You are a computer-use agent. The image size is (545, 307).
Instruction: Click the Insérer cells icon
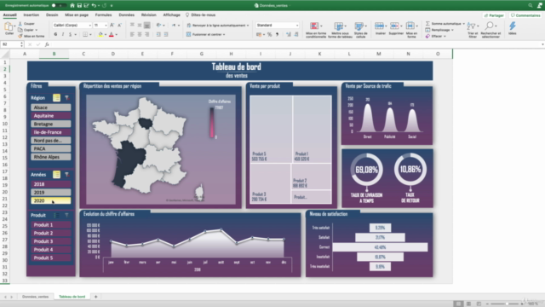379,26
